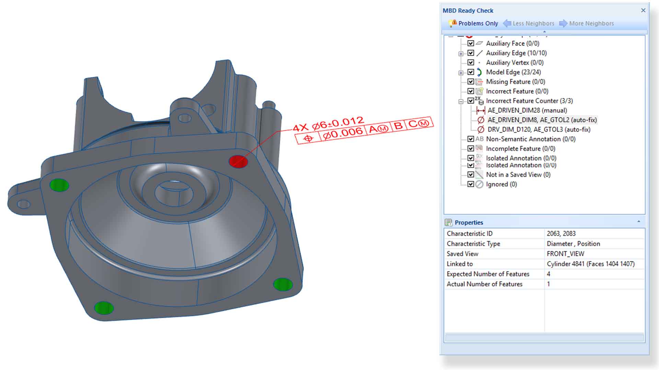Click the Model Edge curve icon
This screenshot has width=659, height=370.
(479, 72)
